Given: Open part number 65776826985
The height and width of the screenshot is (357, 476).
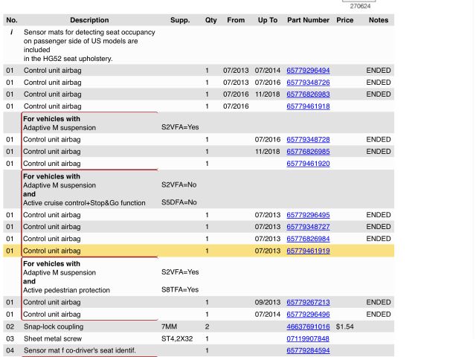Looking at the screenshot, I should click(308, 152).
